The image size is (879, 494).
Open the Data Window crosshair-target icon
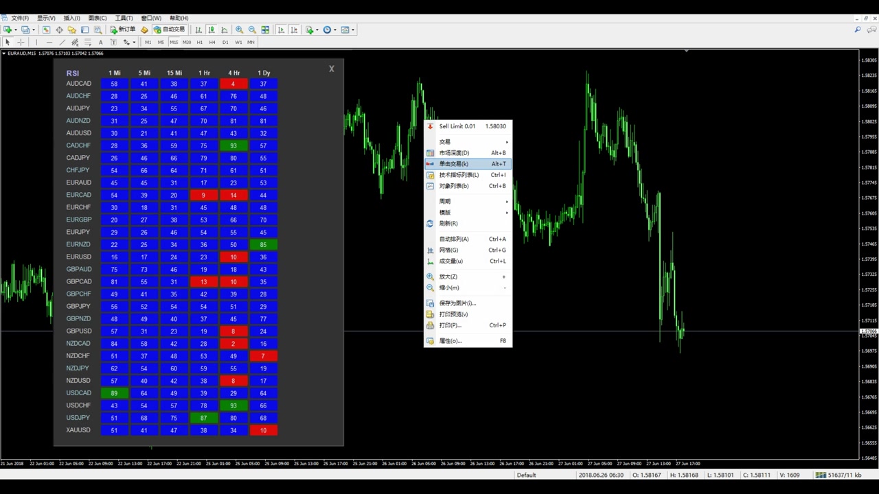(x=59, y=30)
